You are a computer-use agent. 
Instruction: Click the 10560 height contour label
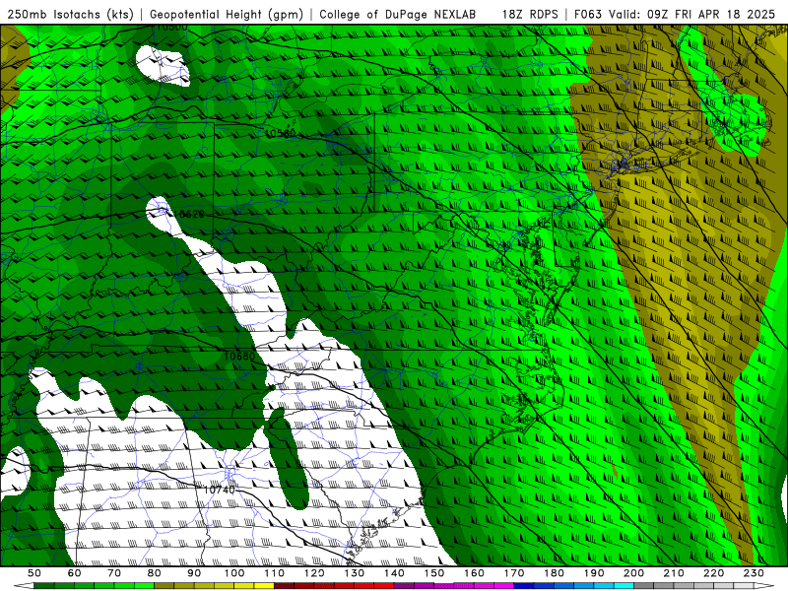coord(281,133)
